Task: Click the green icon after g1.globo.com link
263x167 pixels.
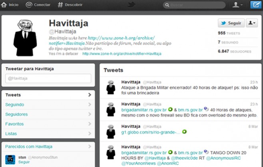Action: 184,131
